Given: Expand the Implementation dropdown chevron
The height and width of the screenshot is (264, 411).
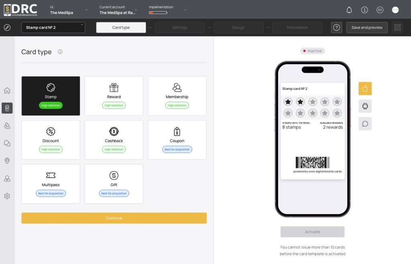Looking at the screenshot, I should coord(185,10).
